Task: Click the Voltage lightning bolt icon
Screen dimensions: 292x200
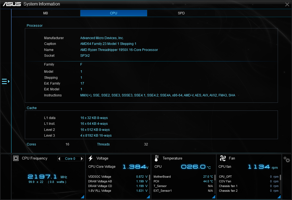Action: click(91, 158)
